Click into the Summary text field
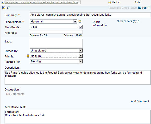The image size is (151, 124). pos(90,15)
